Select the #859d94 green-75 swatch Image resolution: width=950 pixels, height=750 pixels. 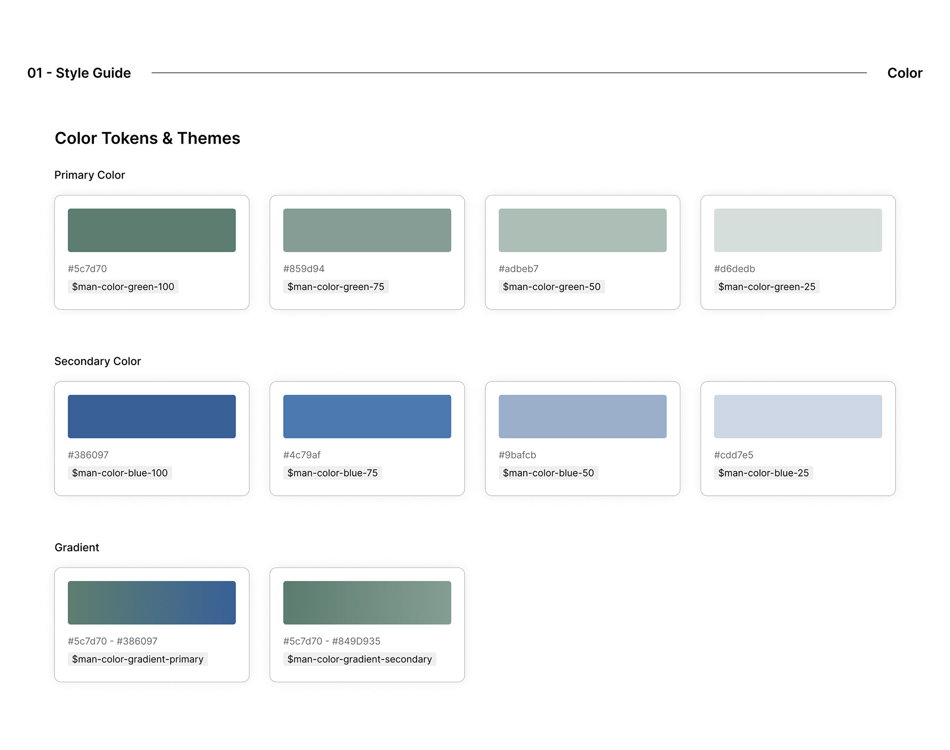(367, 230)
